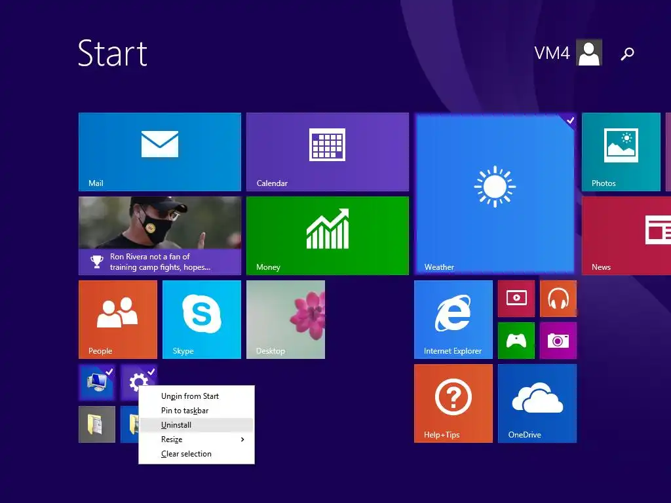Open the Desktop tile
This screenshot has width=671, height=503.
(x=286, y=320)
